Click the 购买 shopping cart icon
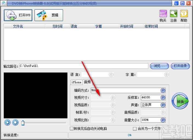This screenshot has width=193, height=140. point(163,13)
